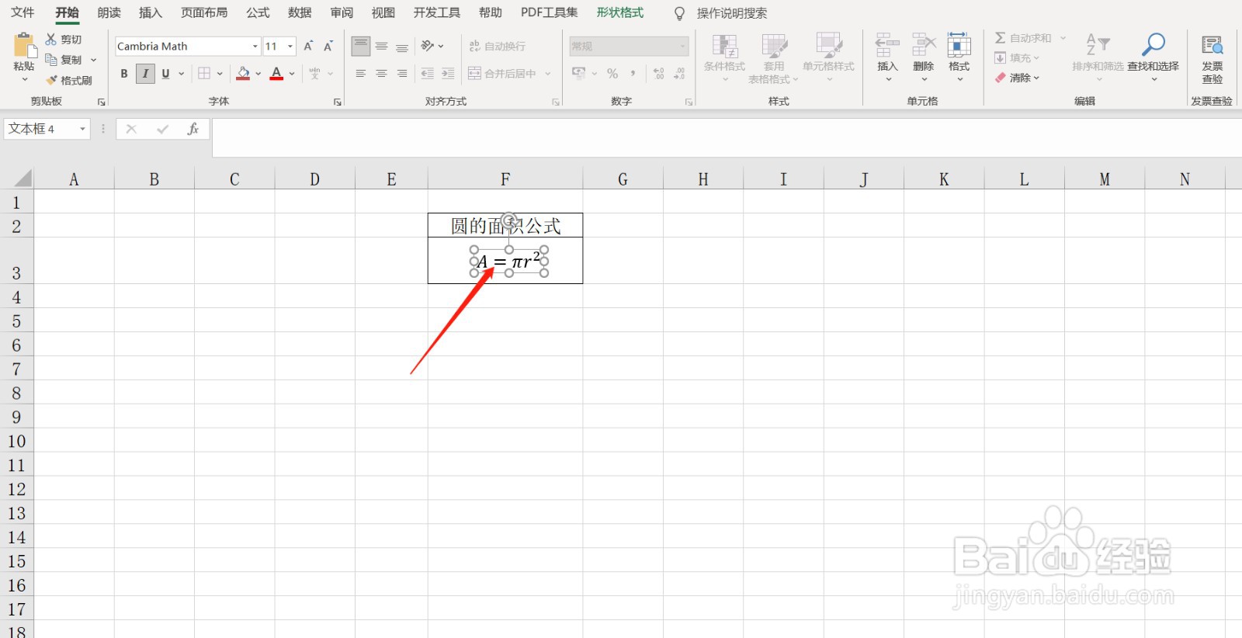Click the decrease indent icon
Screen dimensions: 1242x638
[x=427, y=74]
